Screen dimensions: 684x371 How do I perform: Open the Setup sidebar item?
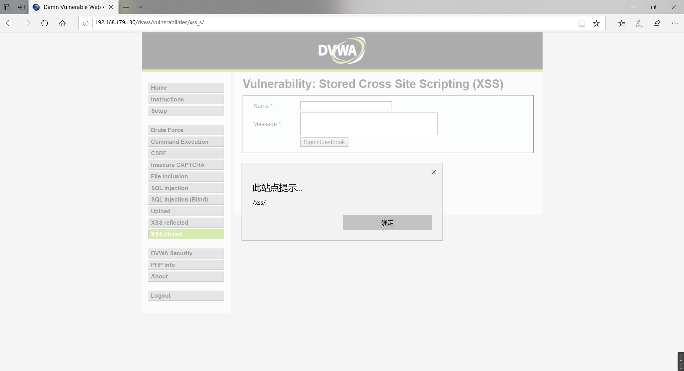186,111
